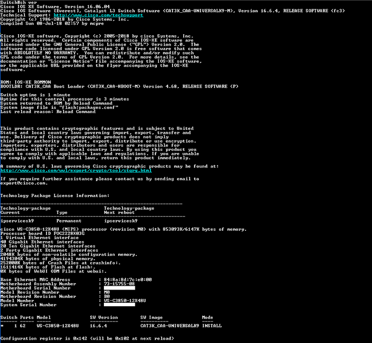Select '4194304K bytes of physical memory' line
The image size is (372, 343).
tap(48, 259)
